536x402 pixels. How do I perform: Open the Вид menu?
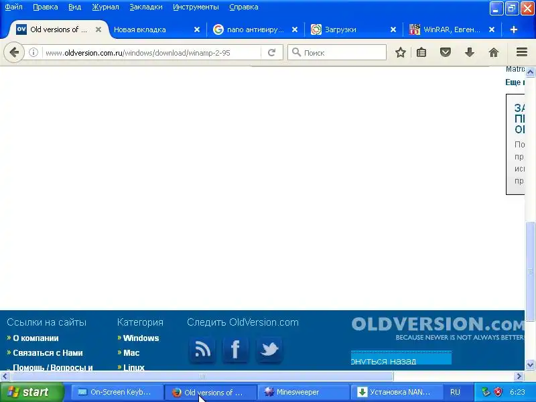(74, 7)
